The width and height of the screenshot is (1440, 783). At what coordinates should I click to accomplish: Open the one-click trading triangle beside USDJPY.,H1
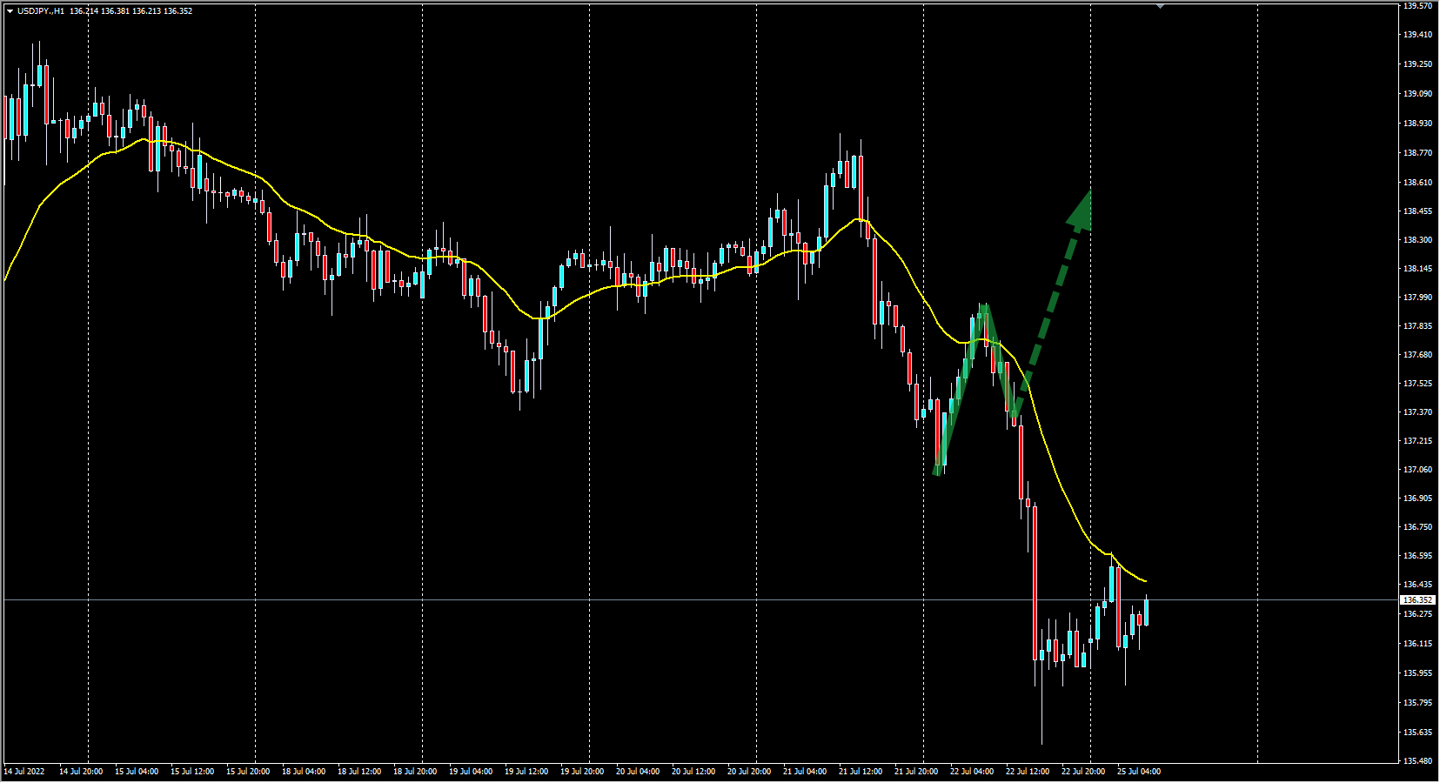[10, 11]
